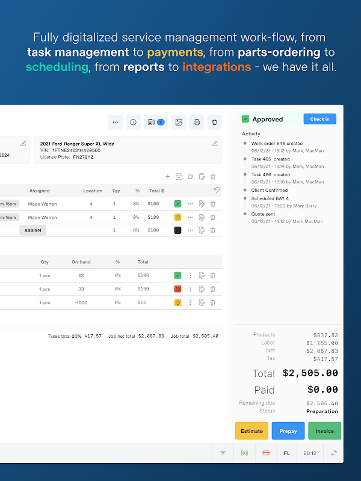Click the wifi status icon
The image size is (361, 481).
(x=223, y=453)
